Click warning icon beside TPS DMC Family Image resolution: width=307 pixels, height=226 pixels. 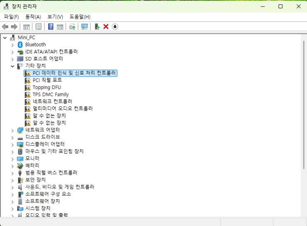click(28, 94)
